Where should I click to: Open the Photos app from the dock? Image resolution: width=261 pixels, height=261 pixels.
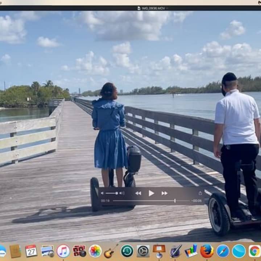tap(95, 251)
